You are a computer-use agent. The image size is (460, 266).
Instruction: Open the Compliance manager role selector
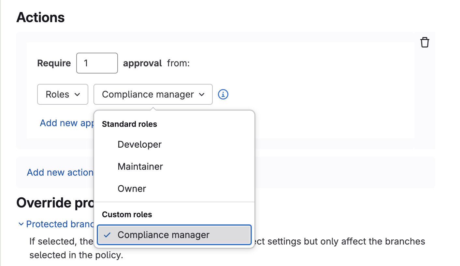point(153,94)
